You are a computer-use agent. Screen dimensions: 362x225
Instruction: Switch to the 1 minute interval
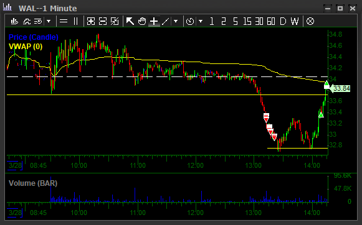pos(212,21)
